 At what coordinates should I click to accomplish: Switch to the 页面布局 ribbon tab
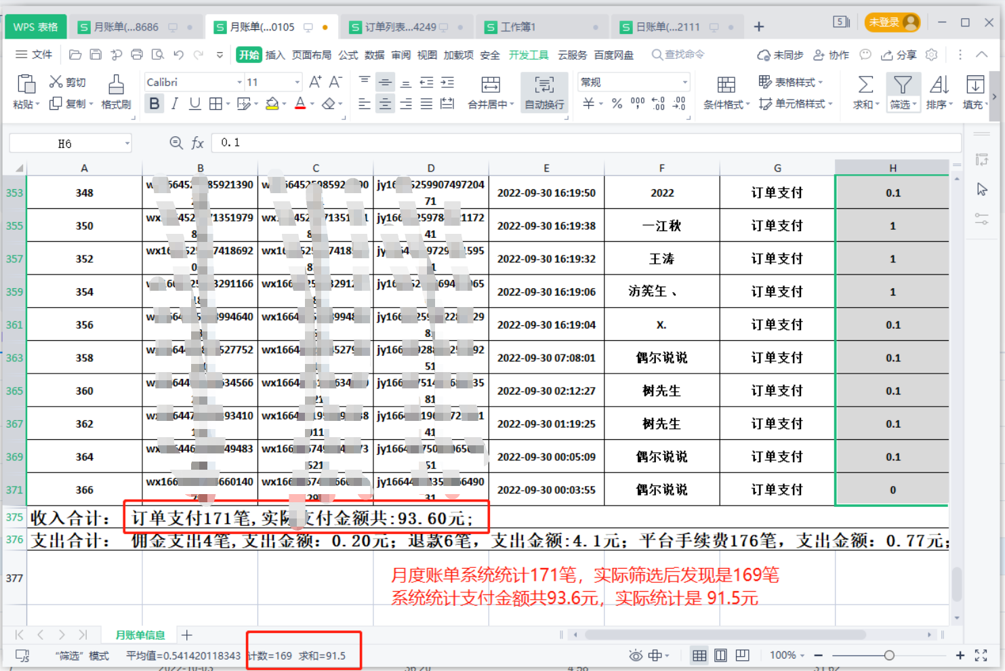[312, 55]
